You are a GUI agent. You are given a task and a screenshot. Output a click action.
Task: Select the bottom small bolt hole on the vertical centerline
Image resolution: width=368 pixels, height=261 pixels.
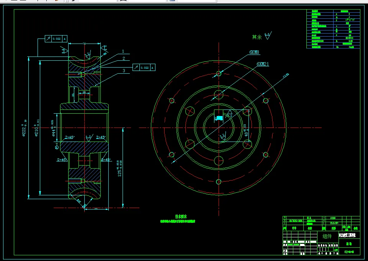click(x=219, y=182)
